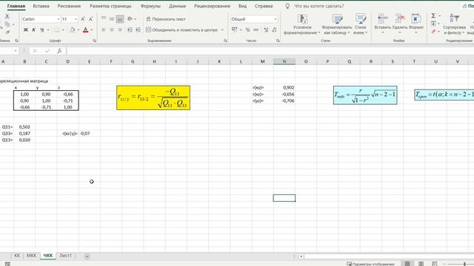
Task: Click the Удалить cells button
Action: click(400, 24)
